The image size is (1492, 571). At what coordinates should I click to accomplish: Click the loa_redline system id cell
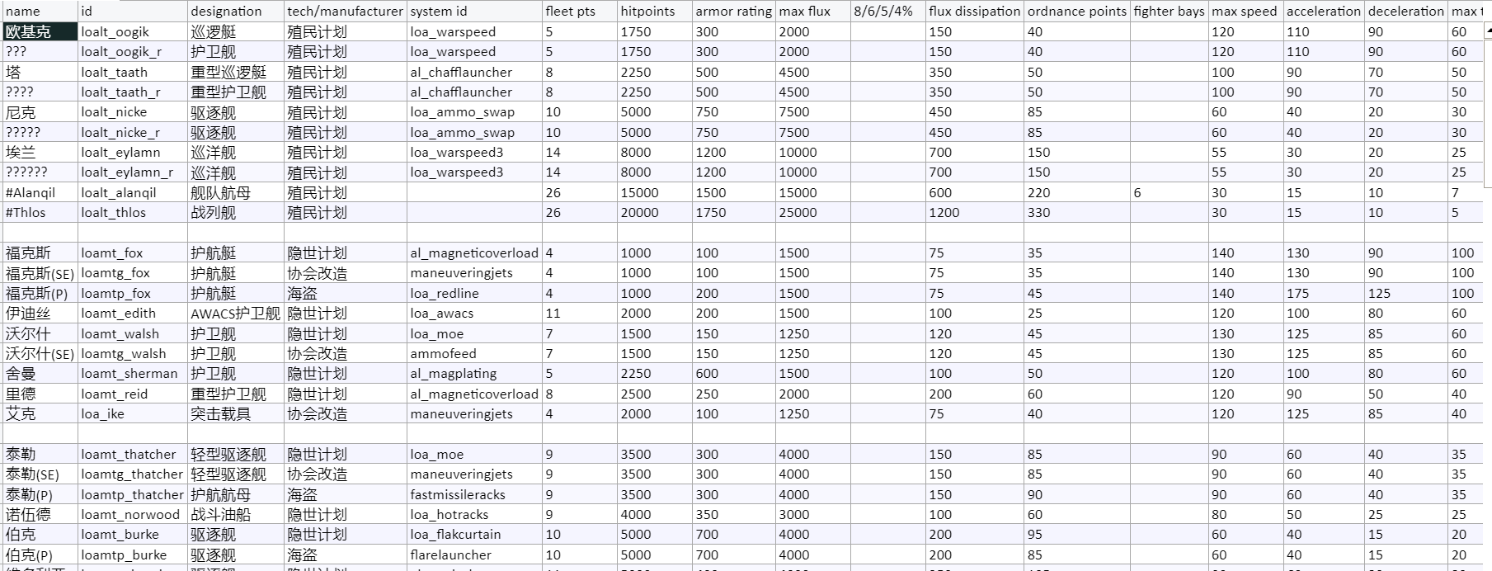pyautogui.click(x=474, y=294)
